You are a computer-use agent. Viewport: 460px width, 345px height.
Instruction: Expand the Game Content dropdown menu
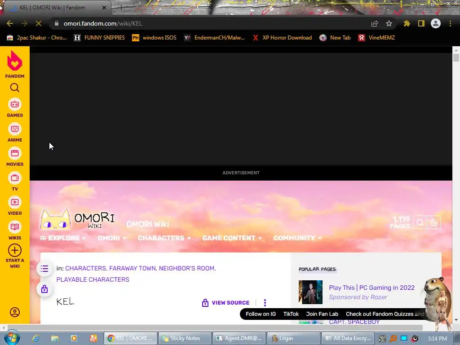pyautogui.click(x=232, y=238)
